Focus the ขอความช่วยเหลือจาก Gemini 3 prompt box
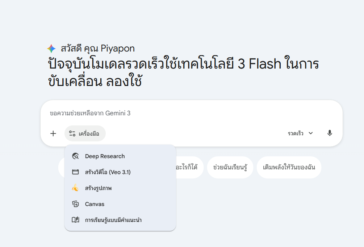 [x=181, y=113]
